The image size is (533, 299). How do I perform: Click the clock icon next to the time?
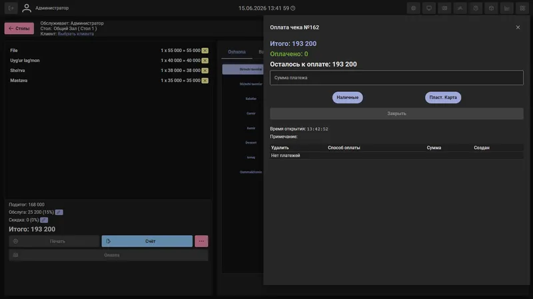(293, 8)
